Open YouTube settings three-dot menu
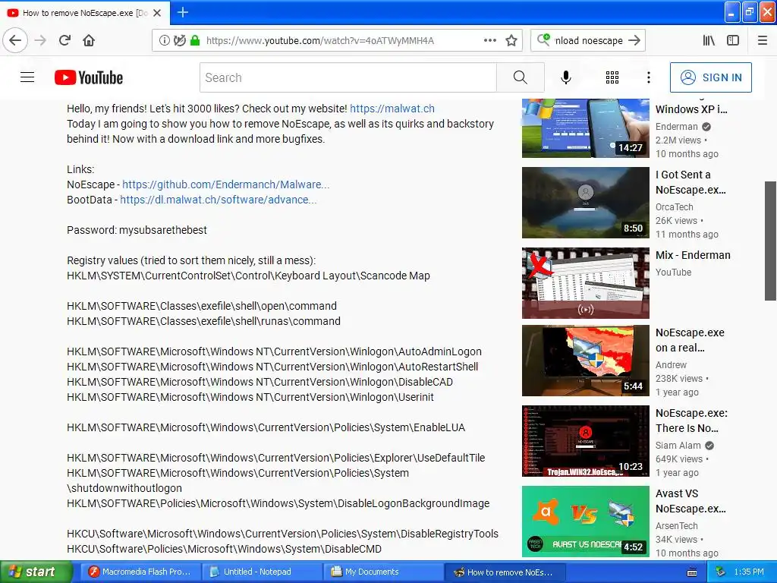 (649, 77)
